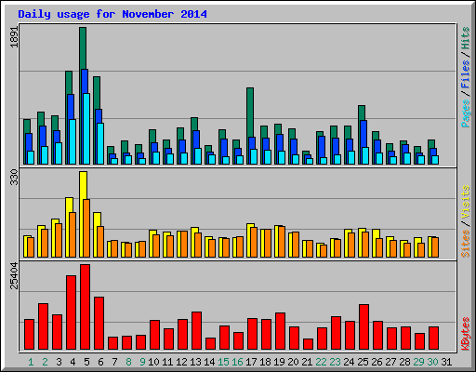Click day label 28 on the x-axis

click(x=404, y=362)
